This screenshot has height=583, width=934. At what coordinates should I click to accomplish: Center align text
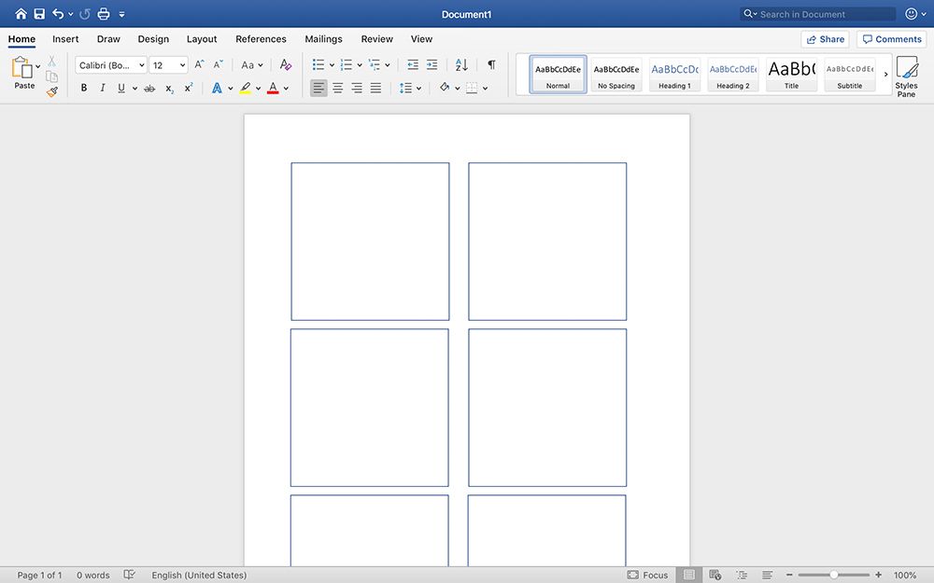pyautogui.click(x=338, y=88)
